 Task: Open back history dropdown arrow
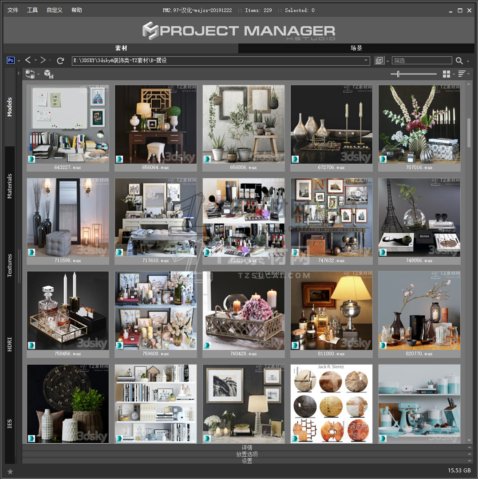pyautogui.click(x=36, y=60)
